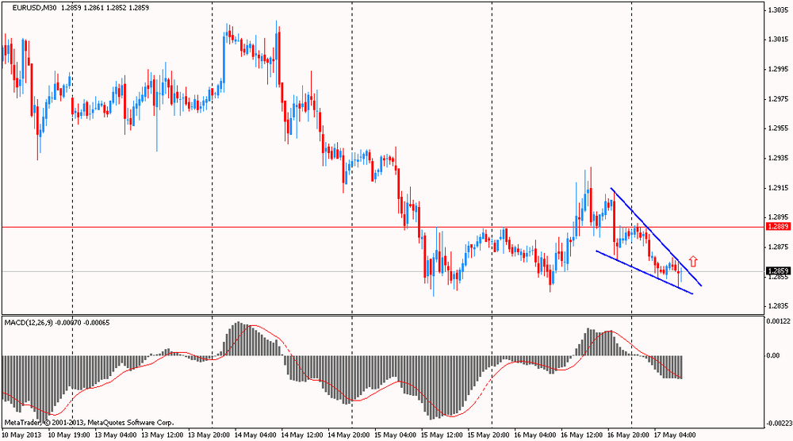This screenshot has height=441, width=793.
Task: Click the red up arrow on chart
Action: pyautogui.click(x=693, y=261)
